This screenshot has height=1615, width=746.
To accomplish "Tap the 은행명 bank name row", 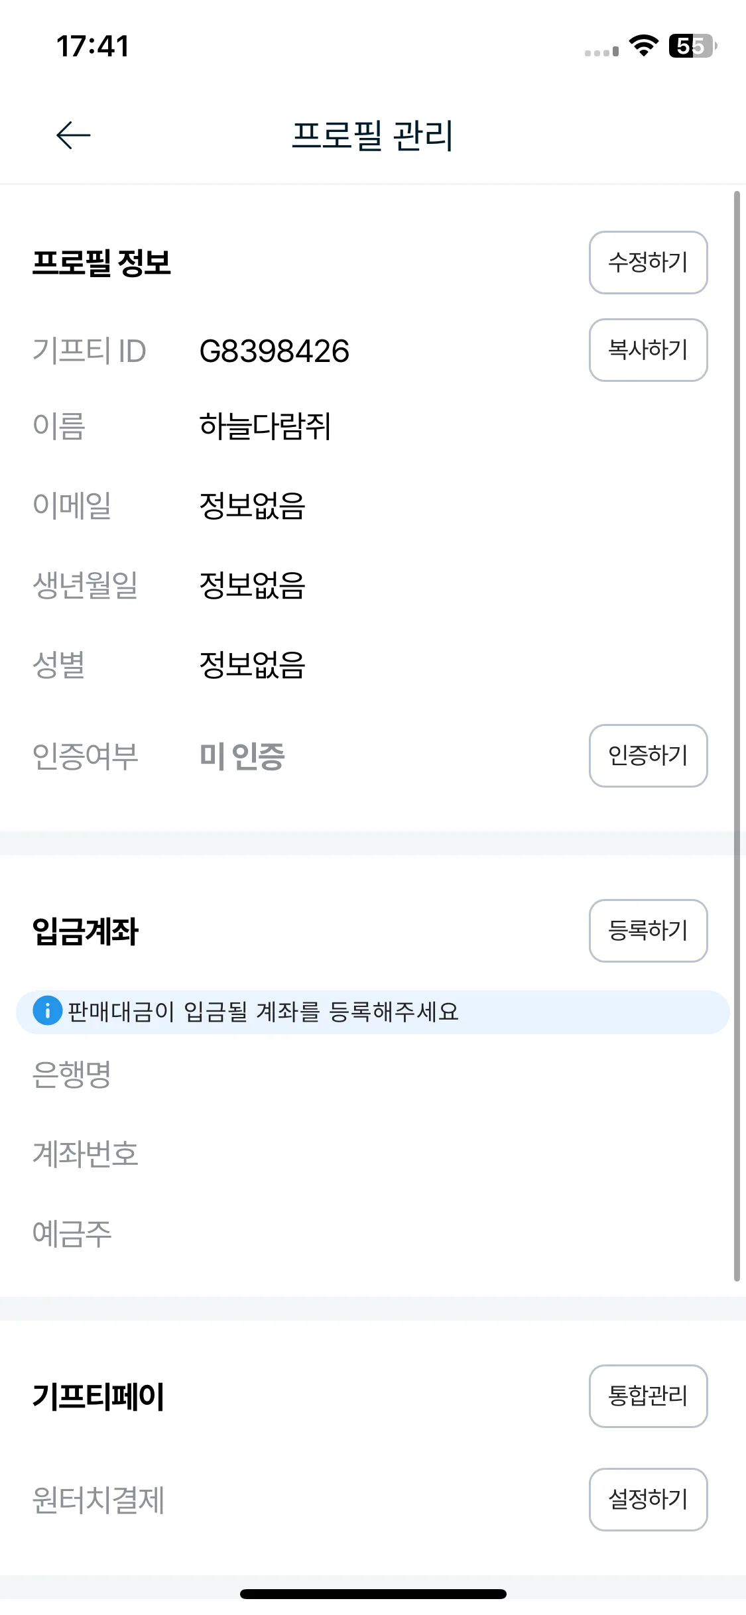I will click(373, 1074).
